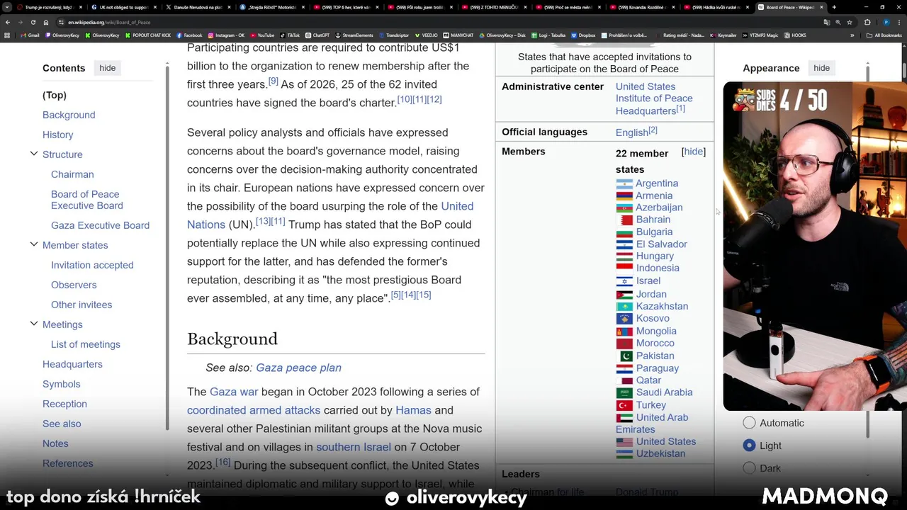
Task: Open United States Institute of Peace Headquarters link
Action: pos(654,98)
